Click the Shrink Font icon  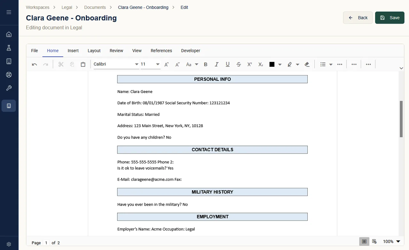click(178, 64)
